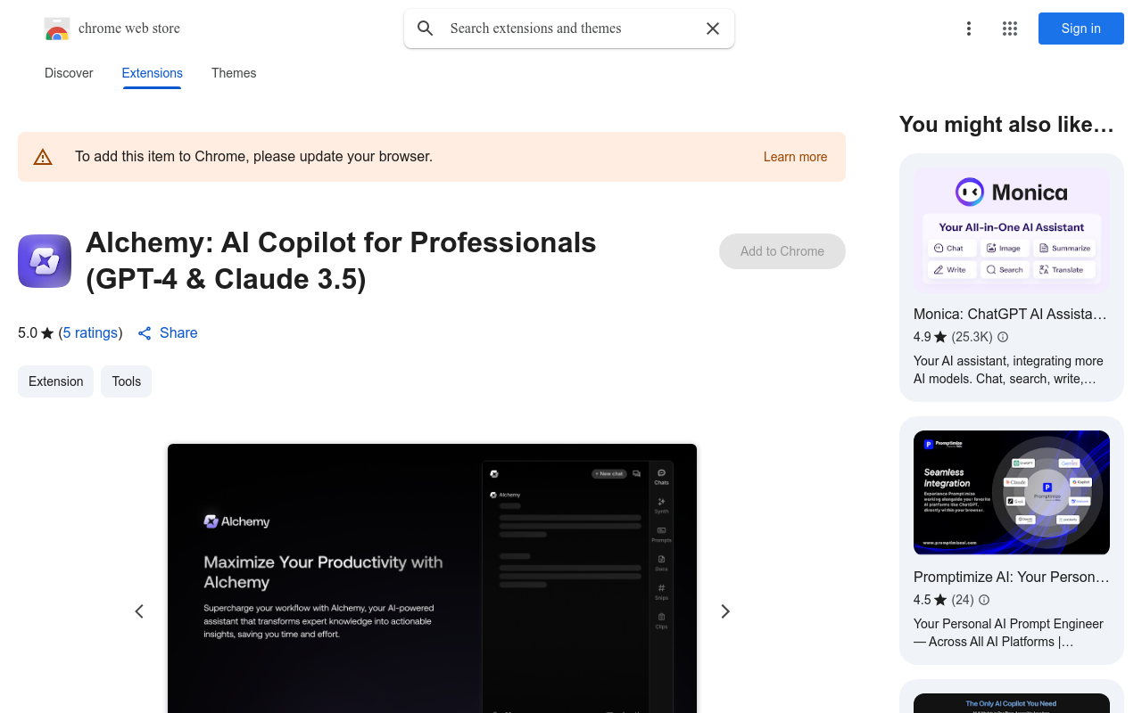Open the Google apps grid

click(1010, 29)
